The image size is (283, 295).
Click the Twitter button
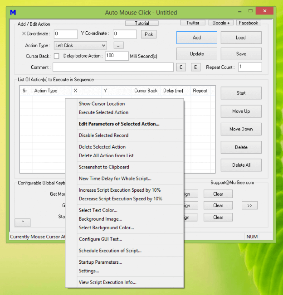pyautogui.click(x=192, y=23)
